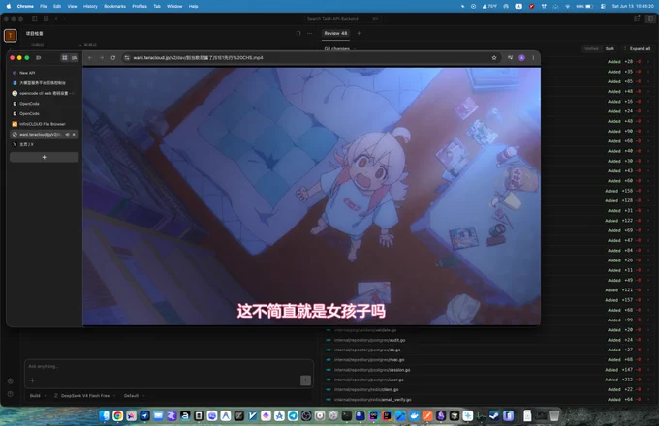Toggle the right panel in OpenCode title bar
Screen dimensions: 659x426
click(x=650, y=19)
